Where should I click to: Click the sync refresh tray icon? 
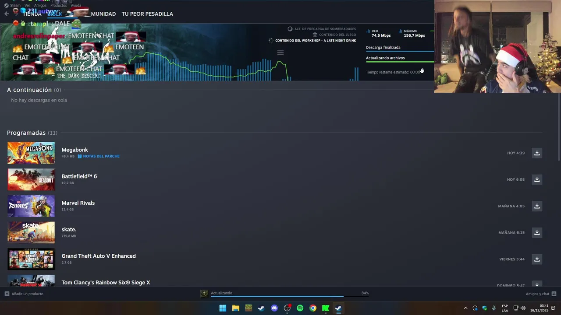click(x=475, y=308)
